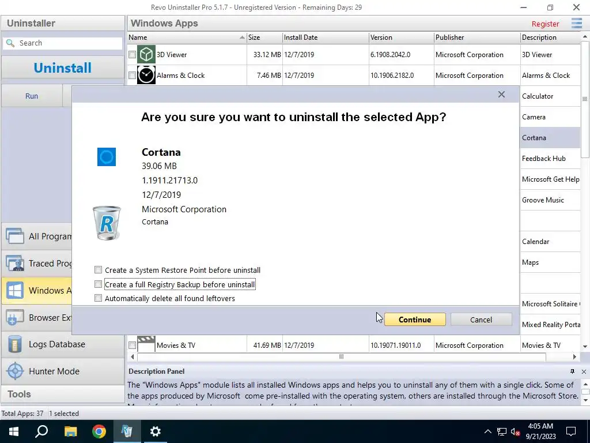Click Continue to uninstall Cortana

pyautogui.click(x=415, y=320)
